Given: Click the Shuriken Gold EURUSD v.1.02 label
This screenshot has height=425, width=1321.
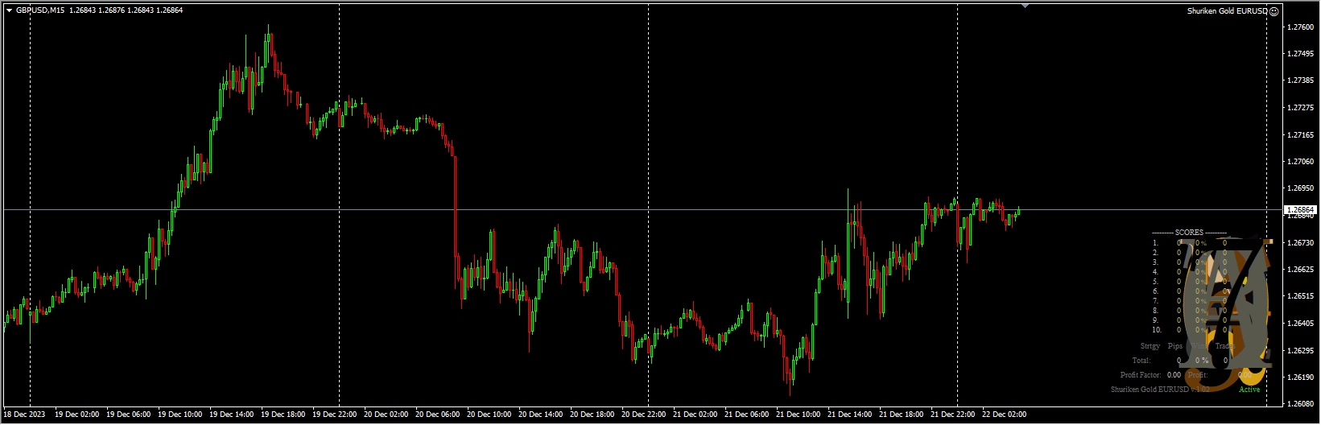Looking at the screenshot, I should [x=1160, y=390].
